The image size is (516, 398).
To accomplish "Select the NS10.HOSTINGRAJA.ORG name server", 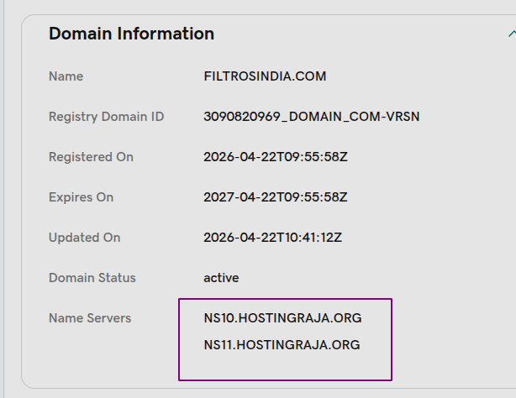I will tap(282, 318).
